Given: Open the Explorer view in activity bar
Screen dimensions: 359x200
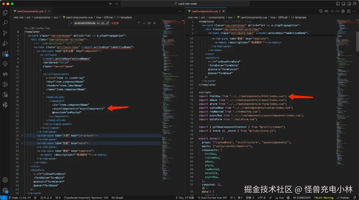Looking at the screenshot, I should (5, 13).
